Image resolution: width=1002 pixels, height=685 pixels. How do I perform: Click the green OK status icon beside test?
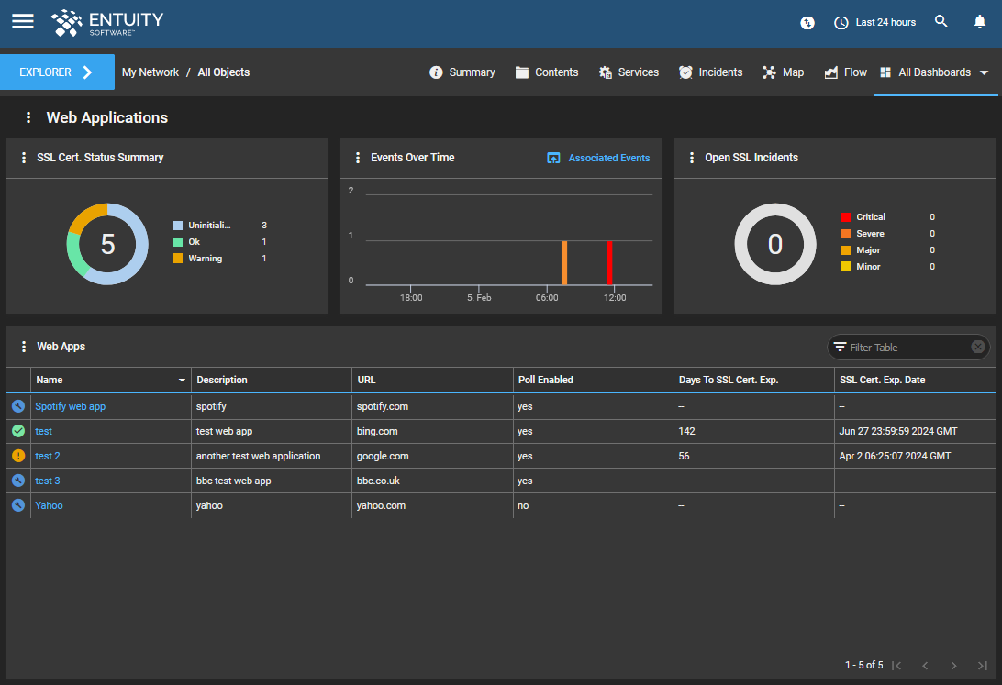(18, 431)
